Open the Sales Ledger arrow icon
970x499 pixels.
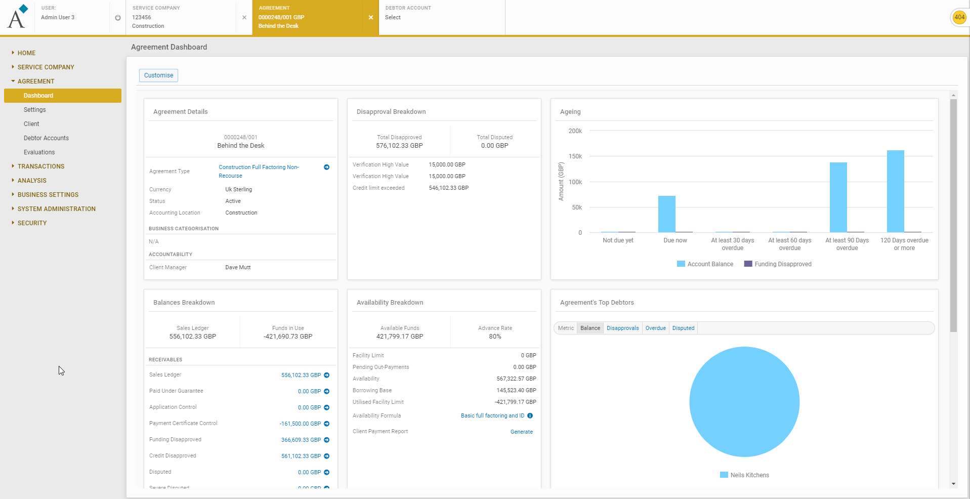click(327, 375)
